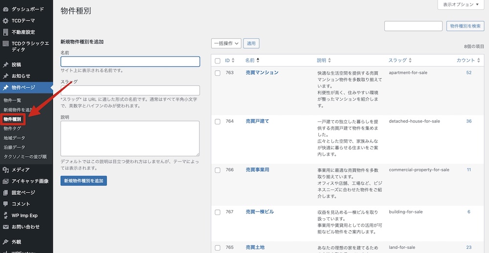Screen dimensions: 489x253
Task: Click count 52 for 売買マンション
Action: tap(469, 73)
